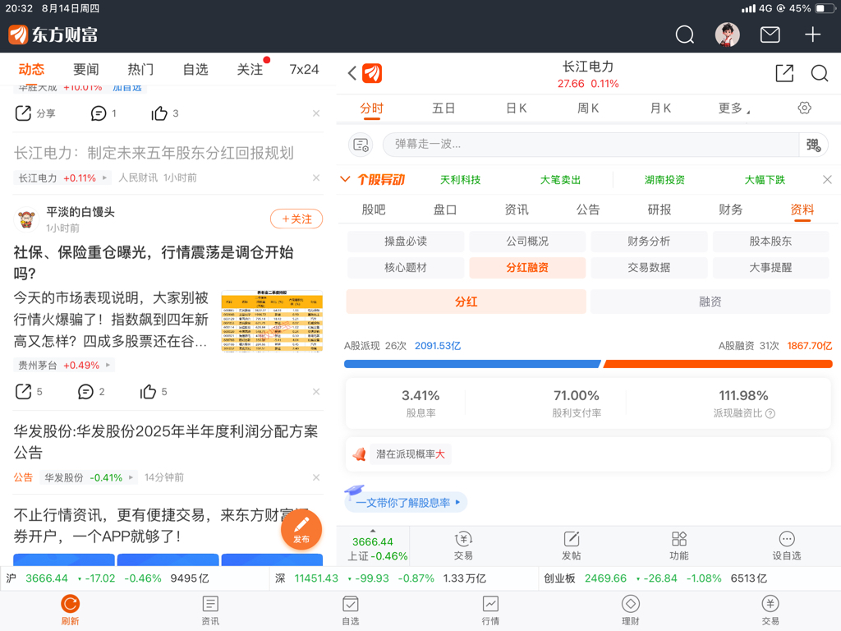Expand 上证 3666.44 index switcher
The width and height of the screenshot is (841, 631).
[373, 546]
